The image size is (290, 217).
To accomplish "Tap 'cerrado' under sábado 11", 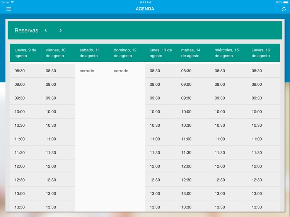I will [87, 71].
